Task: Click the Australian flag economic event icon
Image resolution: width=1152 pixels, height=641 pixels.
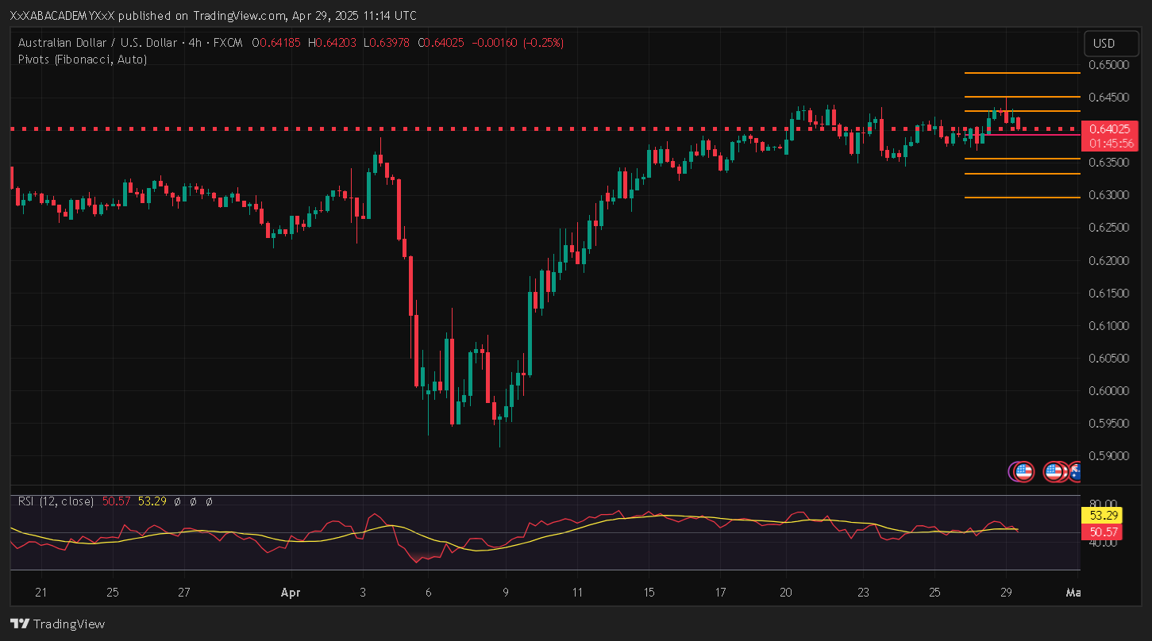Action: tap(1075, 472)
